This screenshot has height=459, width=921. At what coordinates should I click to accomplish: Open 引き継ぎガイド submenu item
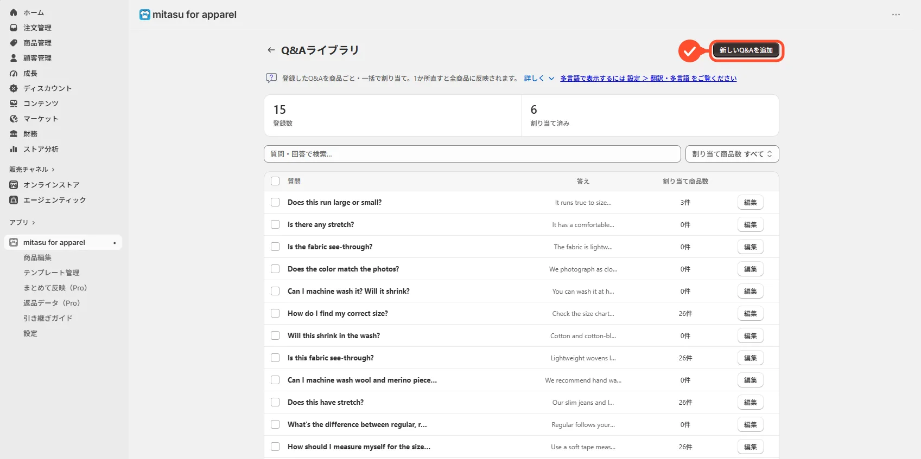click(x=48, y=318)
